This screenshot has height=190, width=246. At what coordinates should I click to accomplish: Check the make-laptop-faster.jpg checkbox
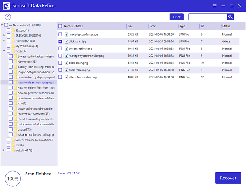tap(60, 34)
